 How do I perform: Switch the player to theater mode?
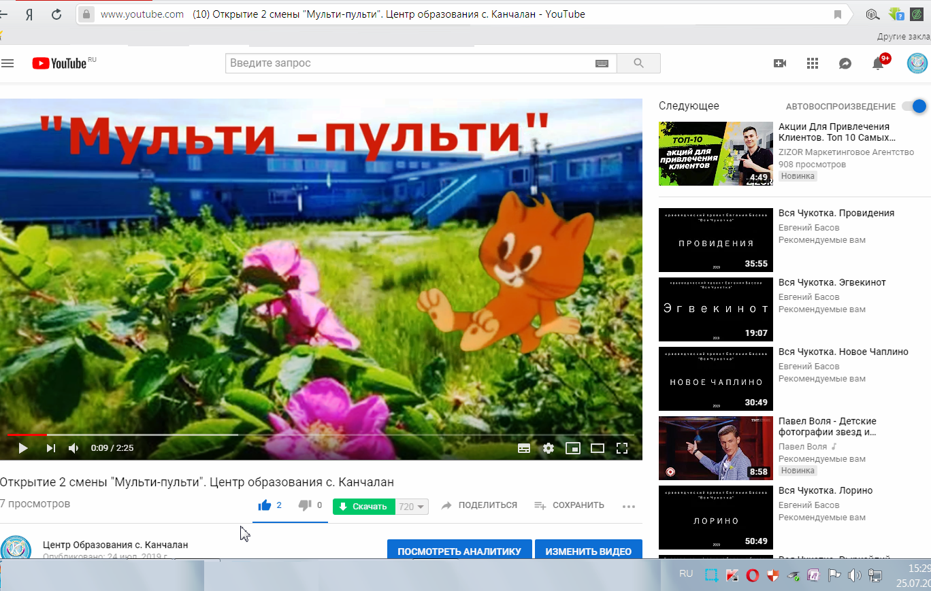(598, 448)
